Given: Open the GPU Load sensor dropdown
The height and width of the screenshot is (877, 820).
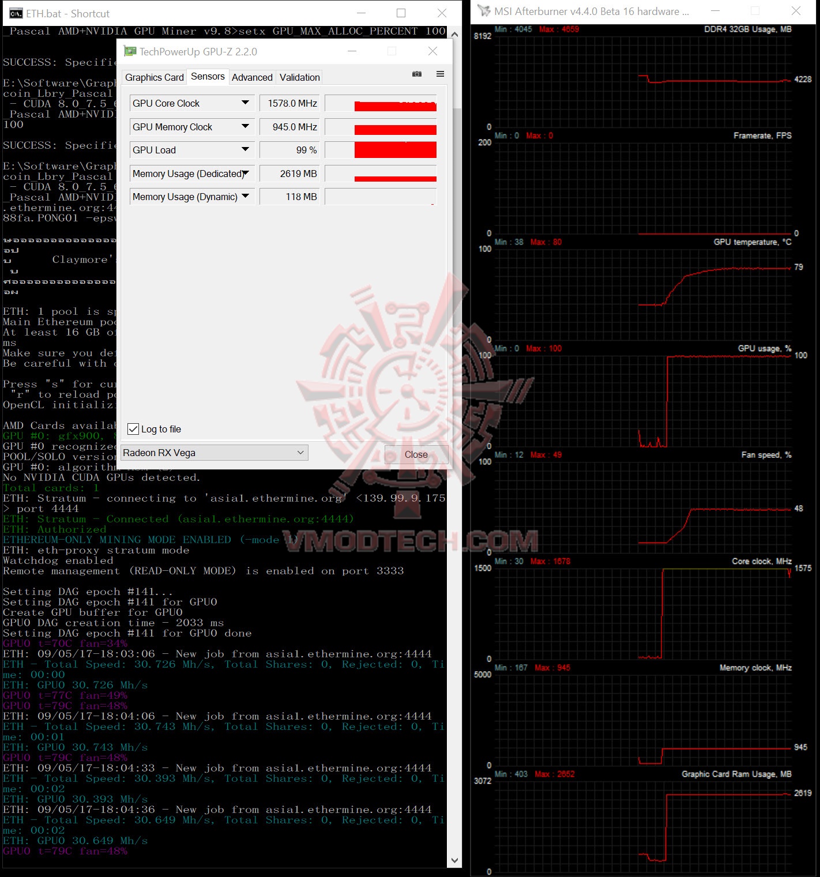Looking at the screenshot, I should pyautogui.click(x=245, y=149).
